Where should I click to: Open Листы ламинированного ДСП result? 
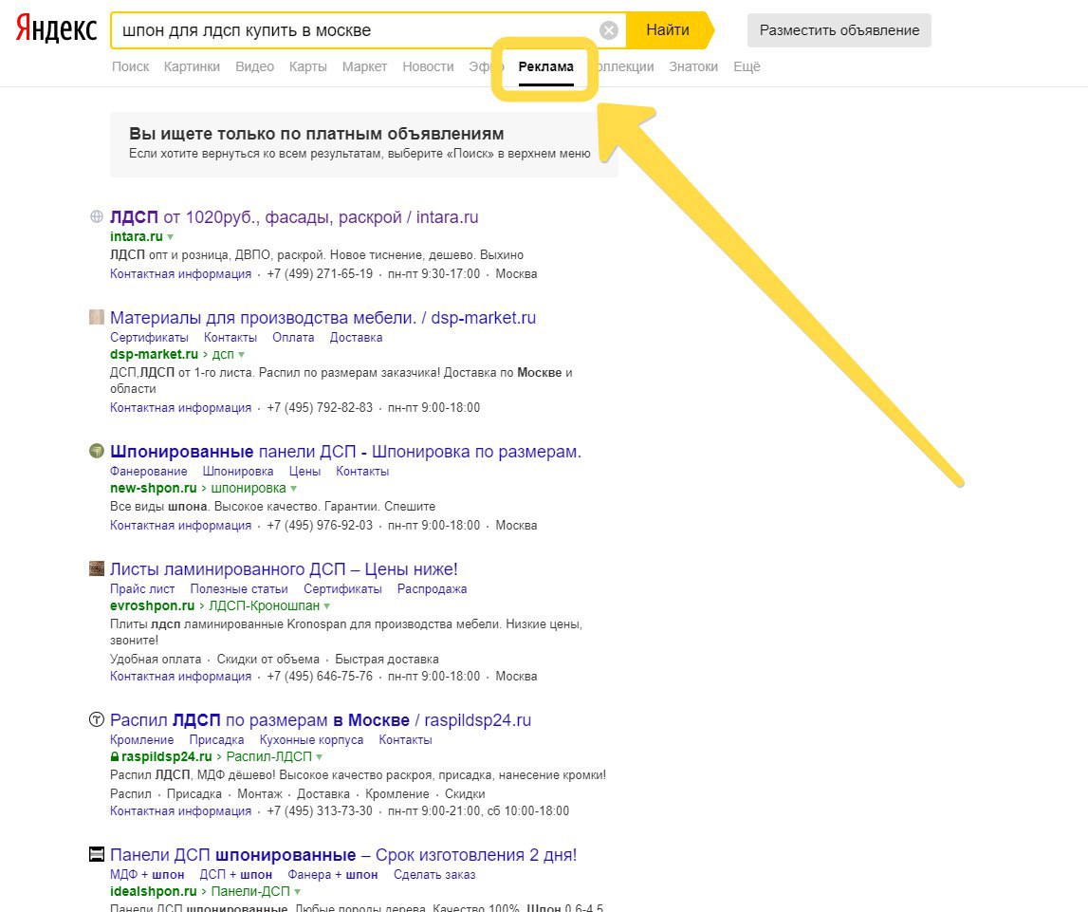[284, 569]
